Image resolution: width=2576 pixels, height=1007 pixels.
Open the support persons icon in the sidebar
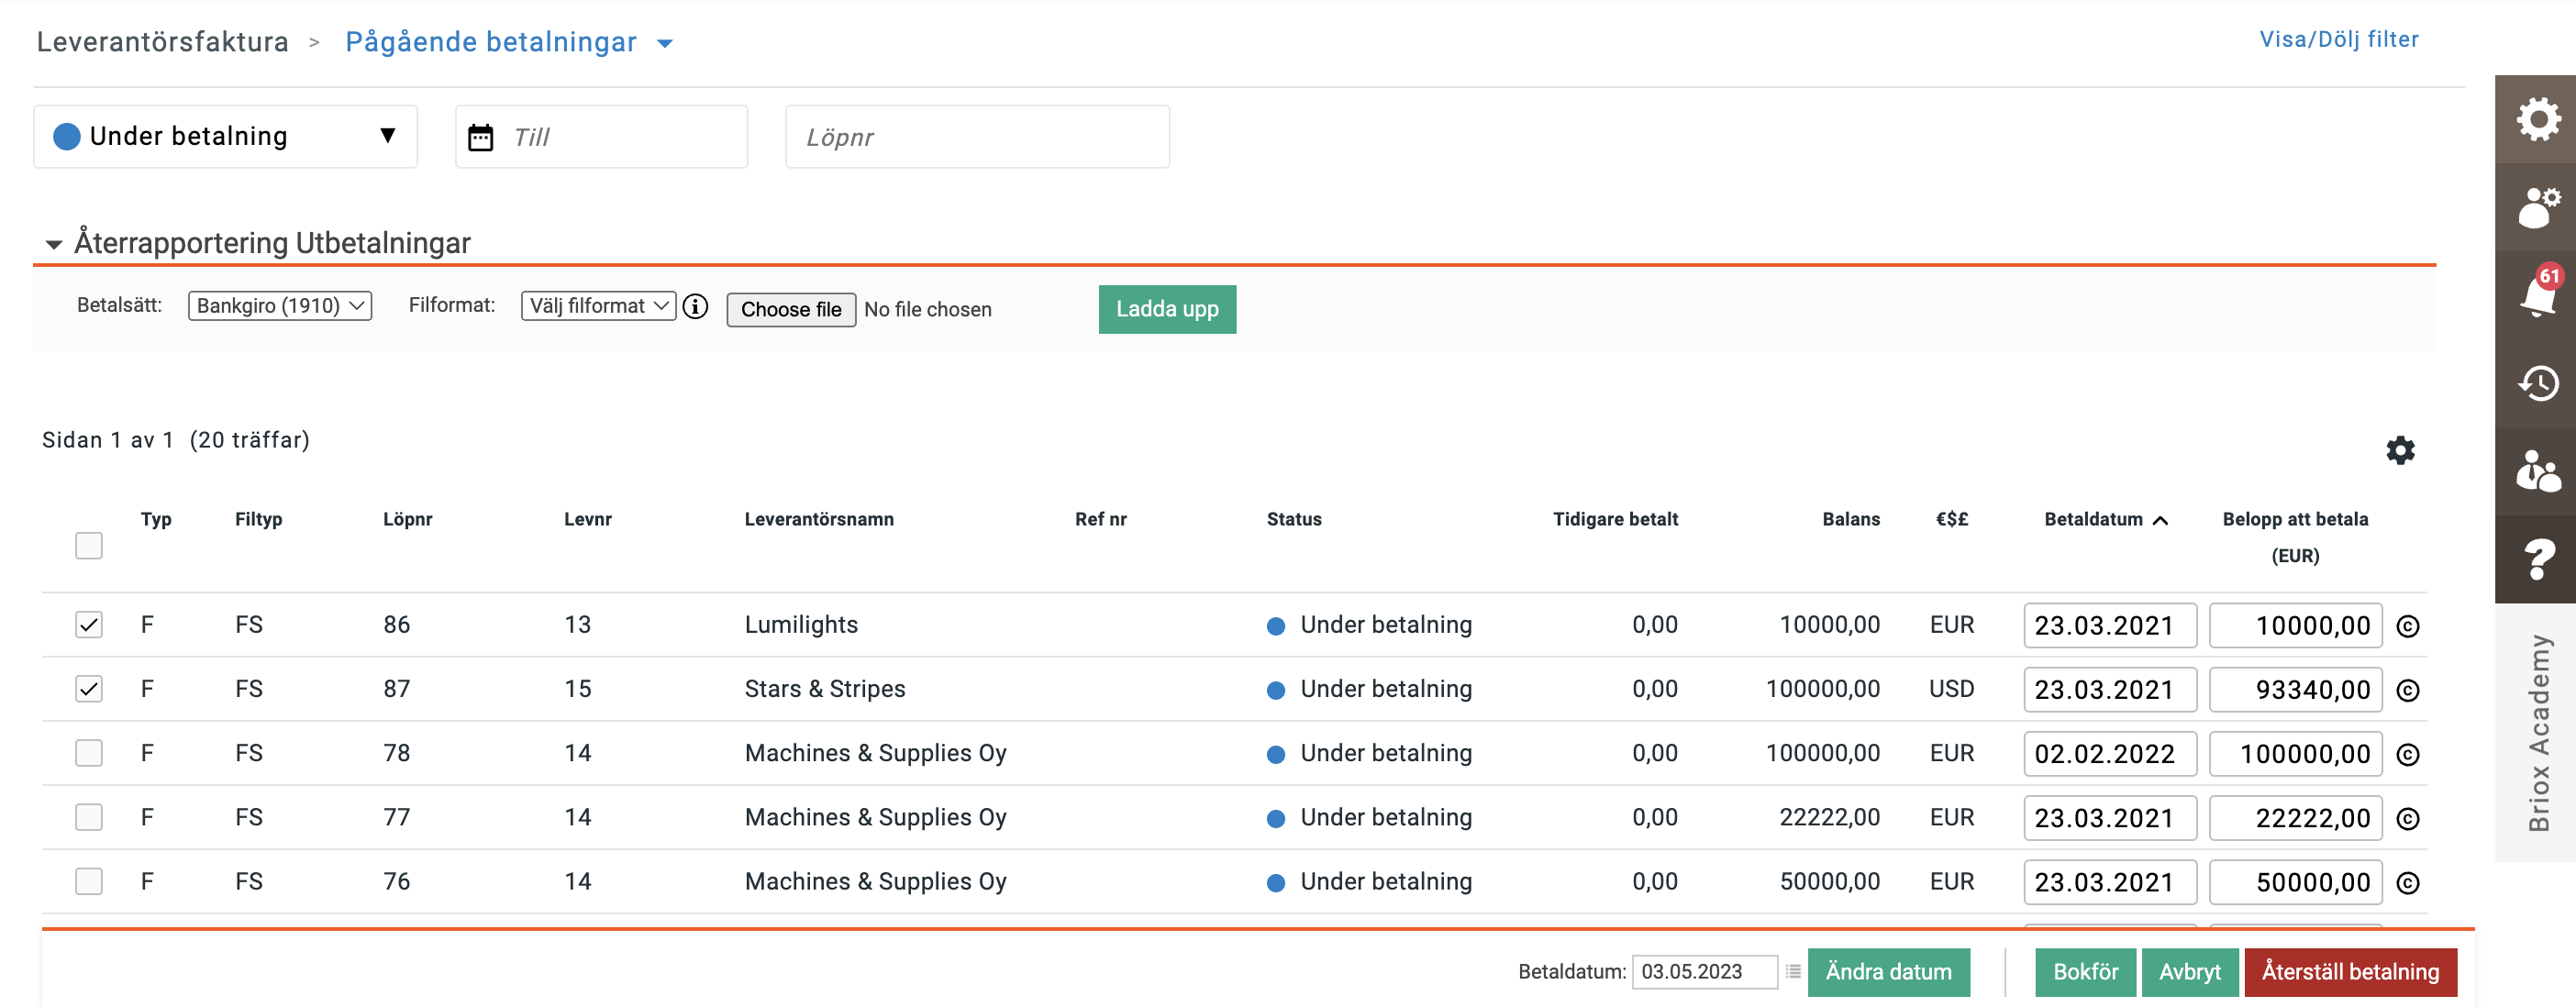tap(2538, 471)
